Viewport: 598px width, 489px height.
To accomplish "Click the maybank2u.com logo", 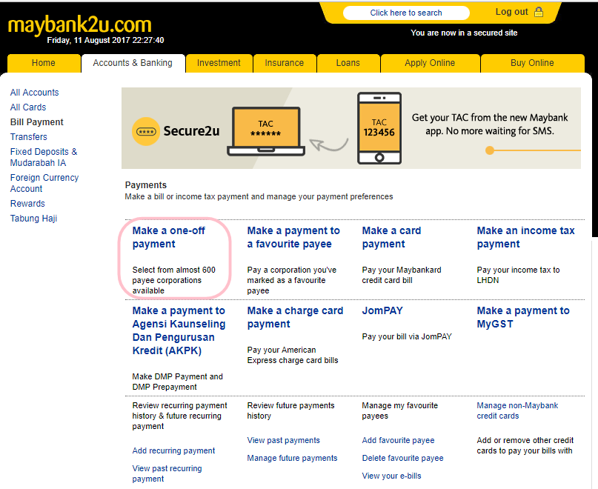I will 80,24.
